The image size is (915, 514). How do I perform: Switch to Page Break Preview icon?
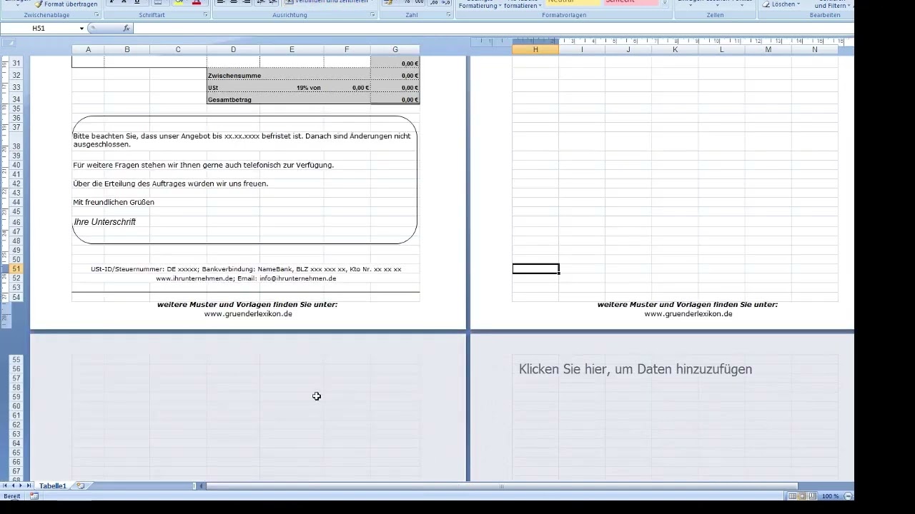tap(812, 496)
